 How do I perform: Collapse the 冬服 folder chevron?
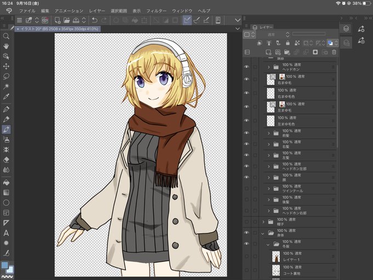(x=268, y=244)
